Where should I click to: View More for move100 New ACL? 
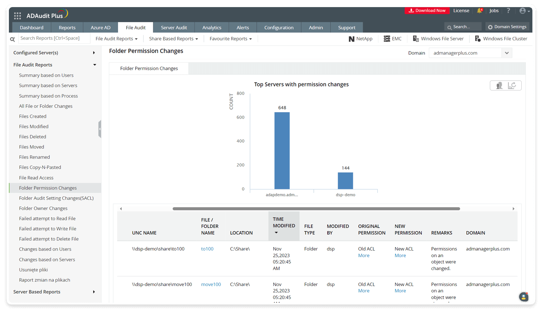[400, 291]
